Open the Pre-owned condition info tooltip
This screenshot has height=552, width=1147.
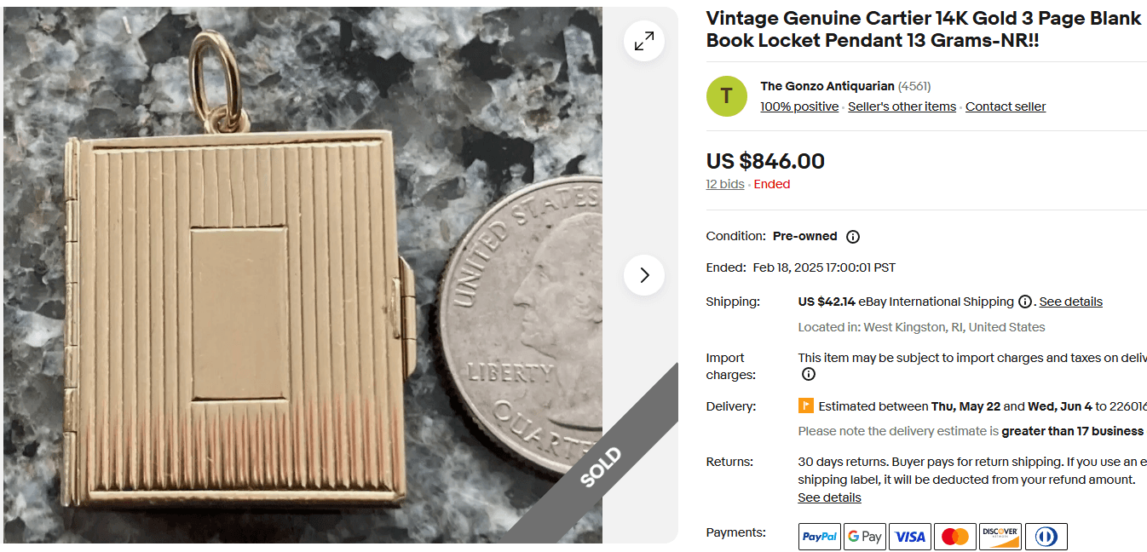(853, 236)
